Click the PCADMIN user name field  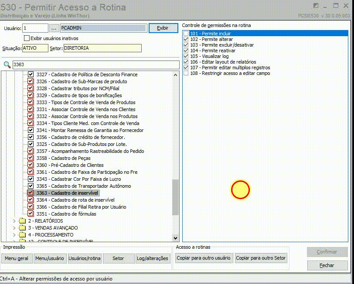104,28
